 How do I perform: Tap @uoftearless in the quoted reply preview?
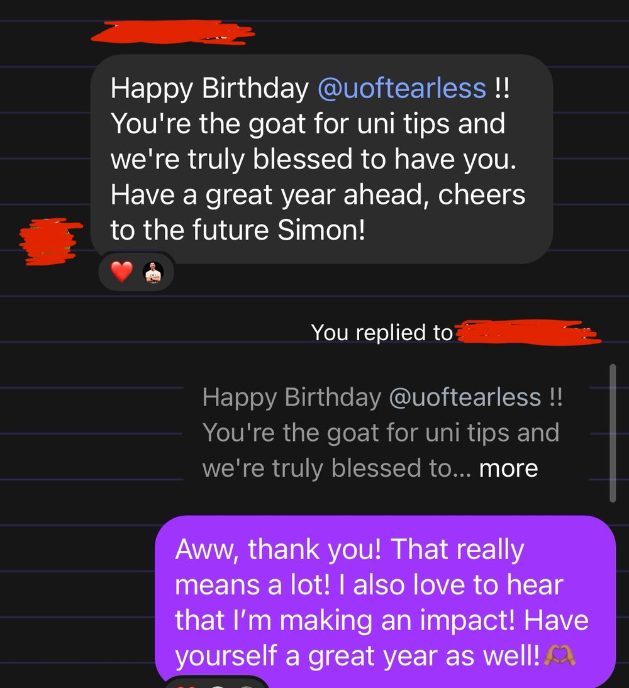coord(465,397)
